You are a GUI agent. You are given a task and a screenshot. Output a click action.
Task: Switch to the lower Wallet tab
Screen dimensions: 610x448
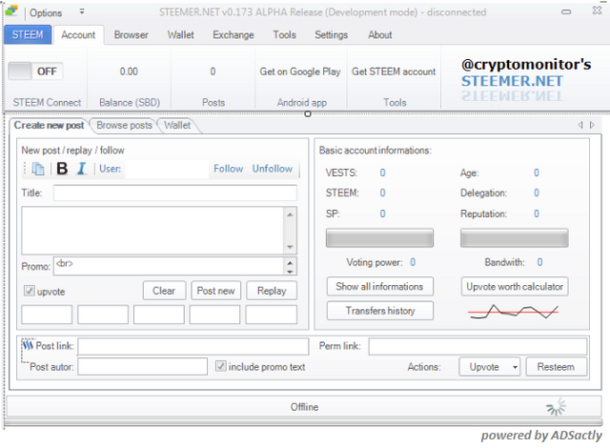(x=177, y=125)
